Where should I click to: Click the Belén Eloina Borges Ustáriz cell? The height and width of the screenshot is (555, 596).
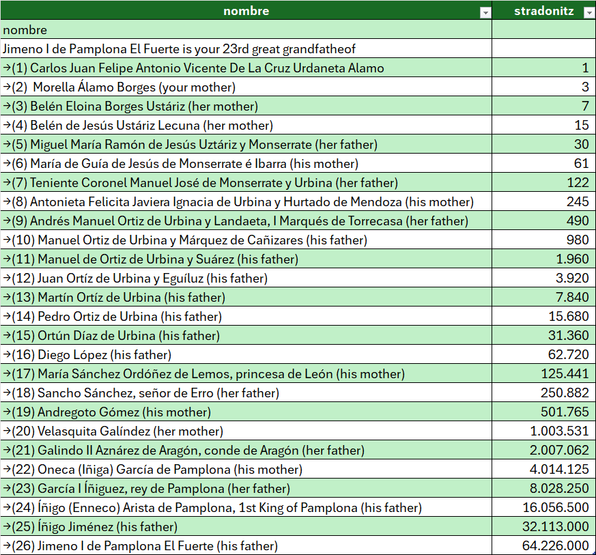tap(246, 106)
